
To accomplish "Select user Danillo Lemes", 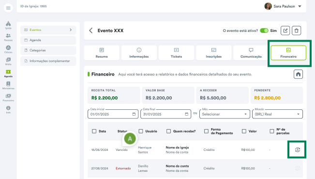I will pyautogui.click(x=143, y=168).
